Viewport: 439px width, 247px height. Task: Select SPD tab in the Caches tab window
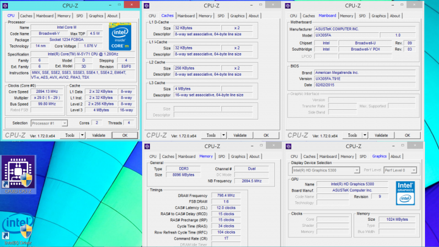pos(221,16)
